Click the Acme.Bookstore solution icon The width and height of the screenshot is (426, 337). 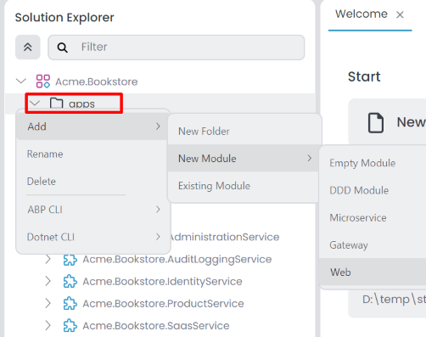[43, 81]
